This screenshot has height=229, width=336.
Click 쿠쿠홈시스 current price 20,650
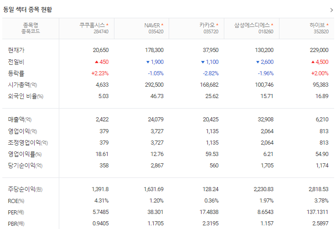[x=101, y=50]
